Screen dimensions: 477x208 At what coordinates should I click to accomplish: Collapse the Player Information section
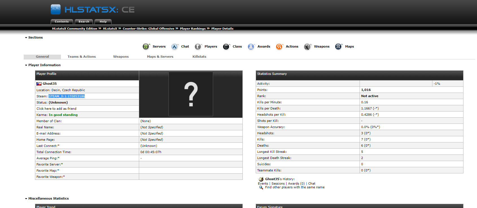point(26,65)
